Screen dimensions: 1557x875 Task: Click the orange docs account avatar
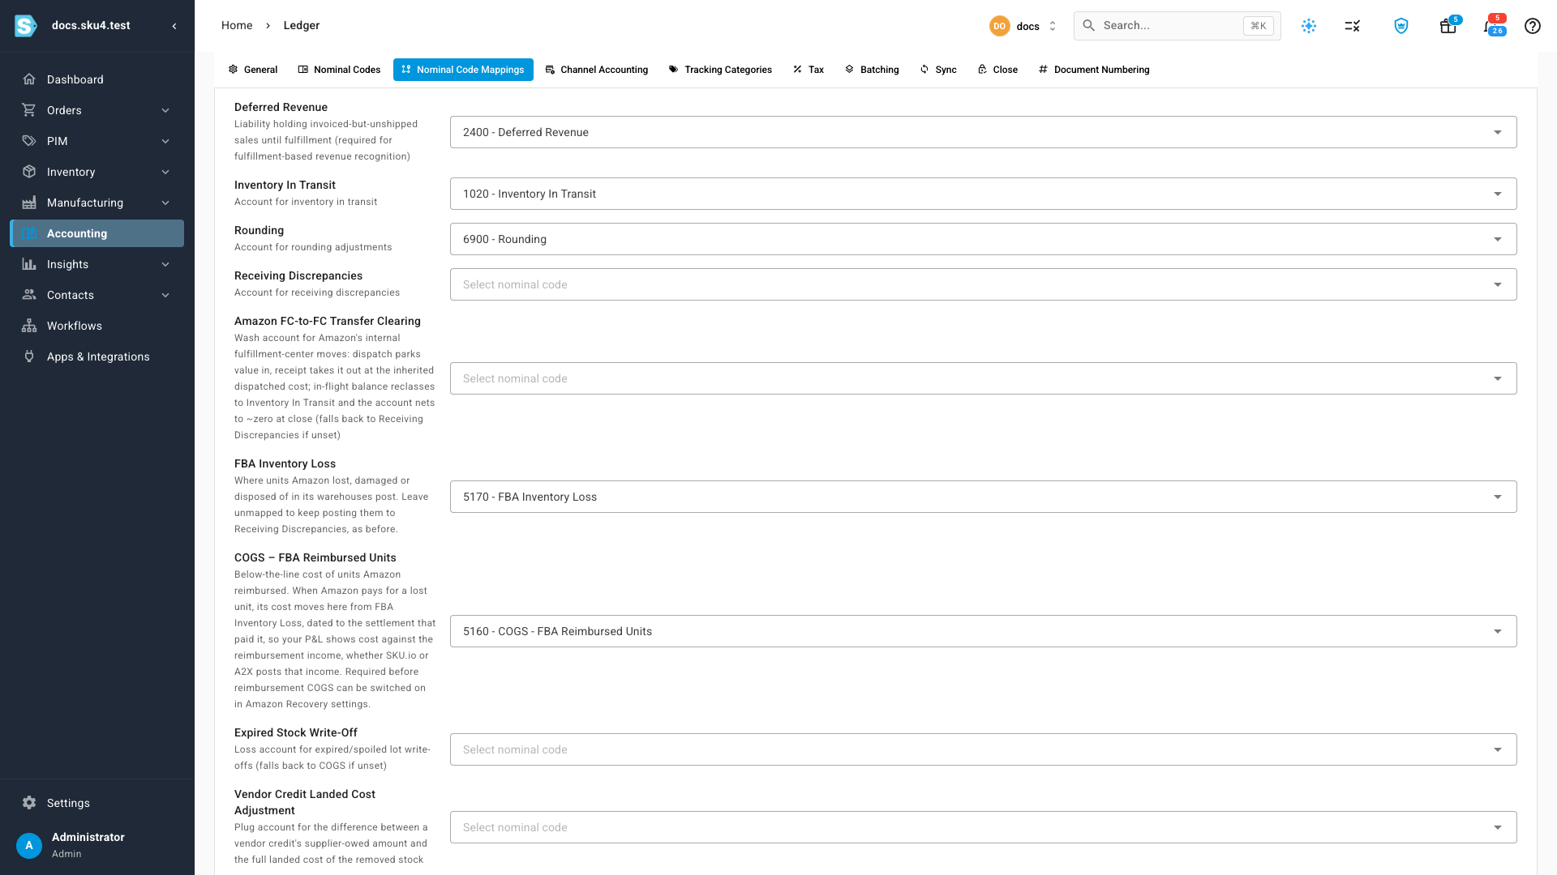coord(999,26)
